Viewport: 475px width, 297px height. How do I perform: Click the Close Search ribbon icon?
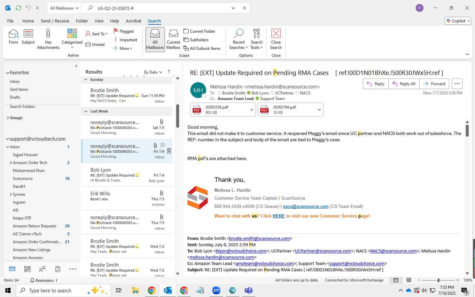[276, 39]
